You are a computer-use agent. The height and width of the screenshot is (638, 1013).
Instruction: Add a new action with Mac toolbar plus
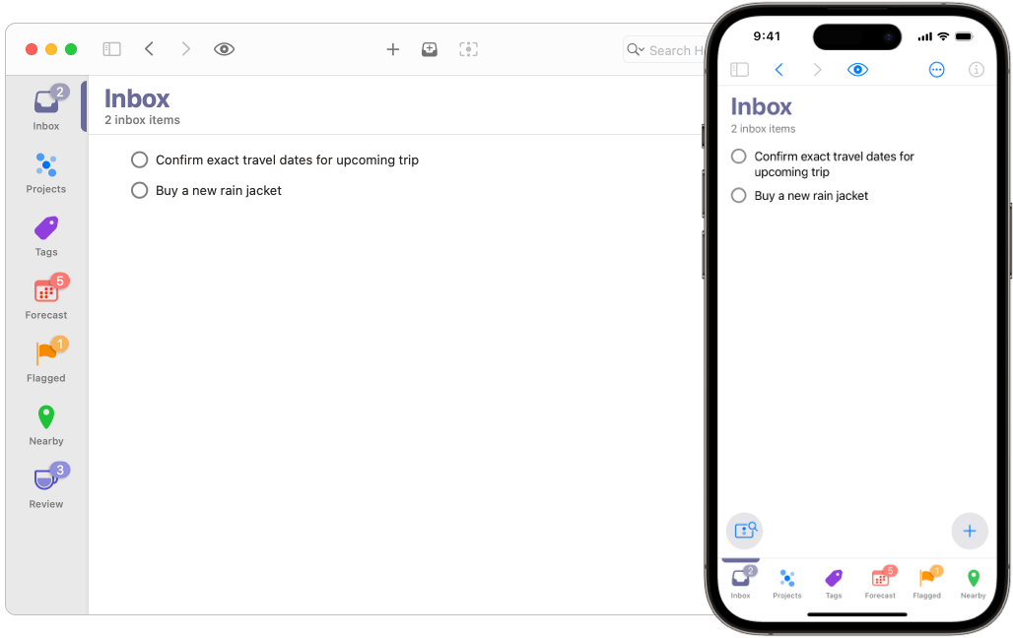393,49
